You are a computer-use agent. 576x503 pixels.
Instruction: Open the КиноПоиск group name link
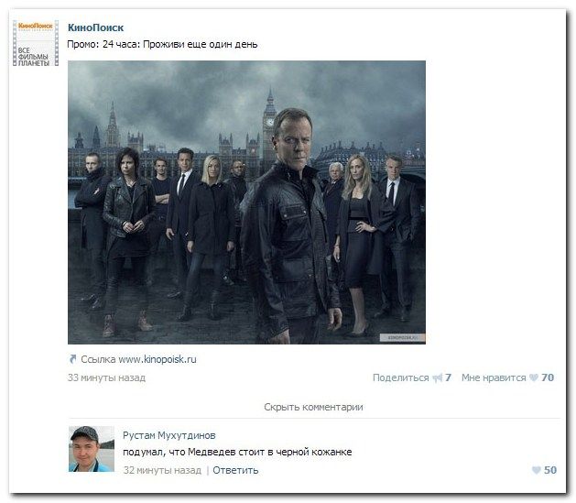95,27
